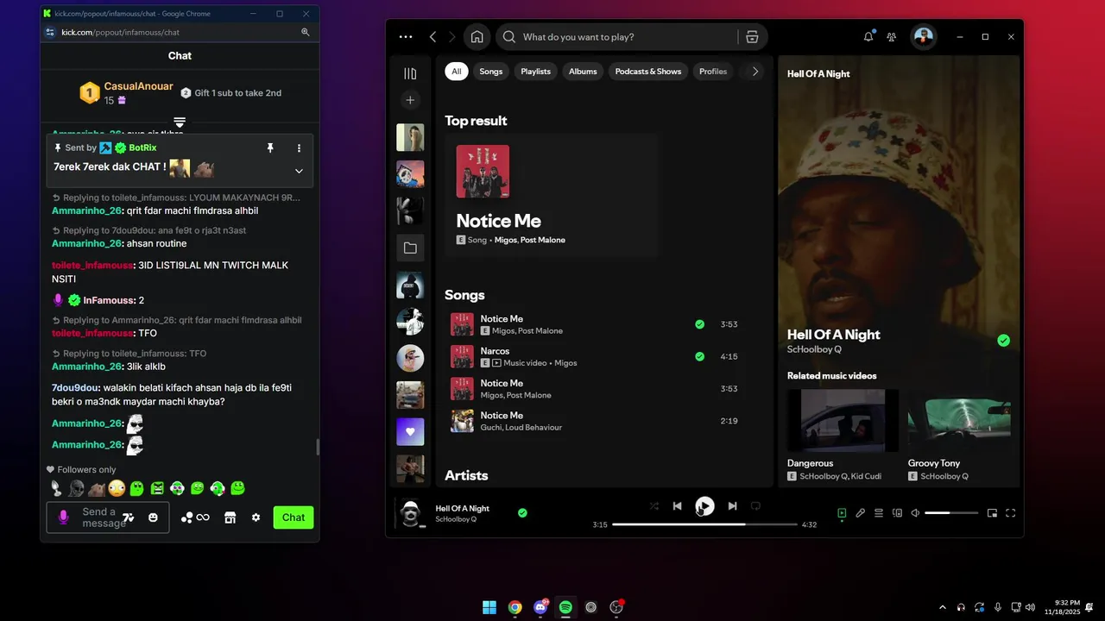Click the song progress bar

pyautogui.click(x=704, y=524)
